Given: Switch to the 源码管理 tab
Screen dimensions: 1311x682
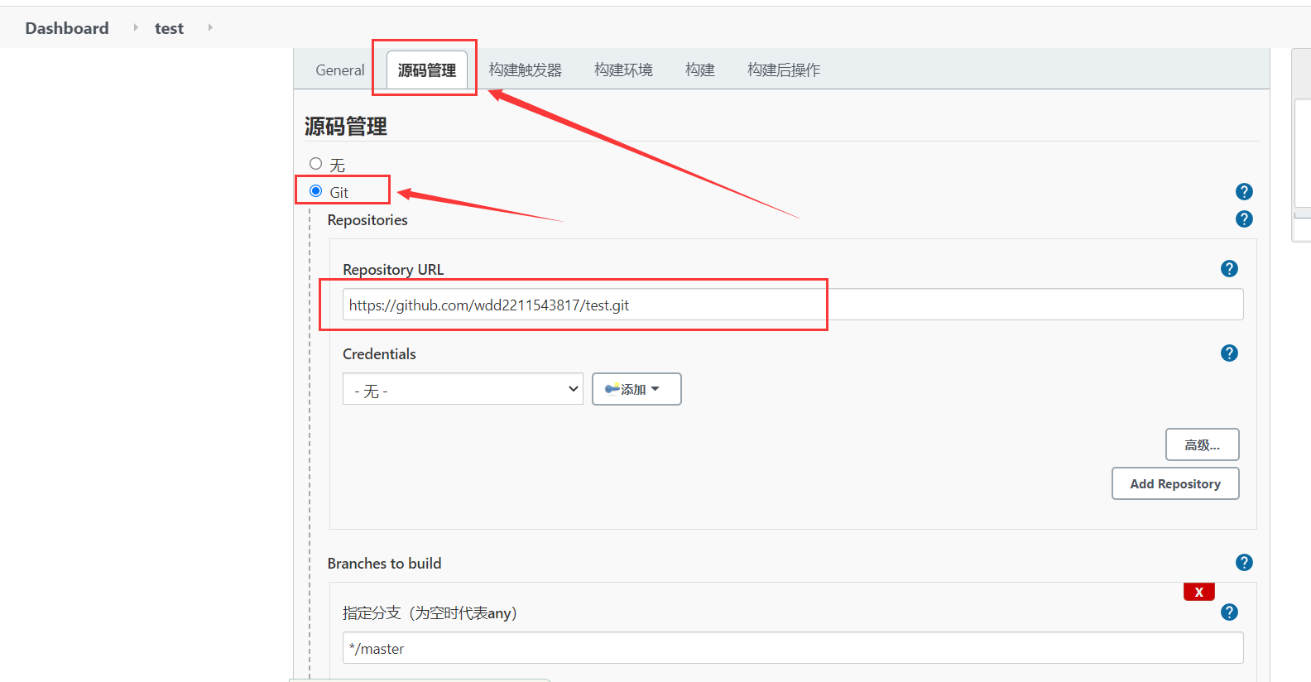Looking at the screenshot, I should pyautogui.click(x=427, y=70).
